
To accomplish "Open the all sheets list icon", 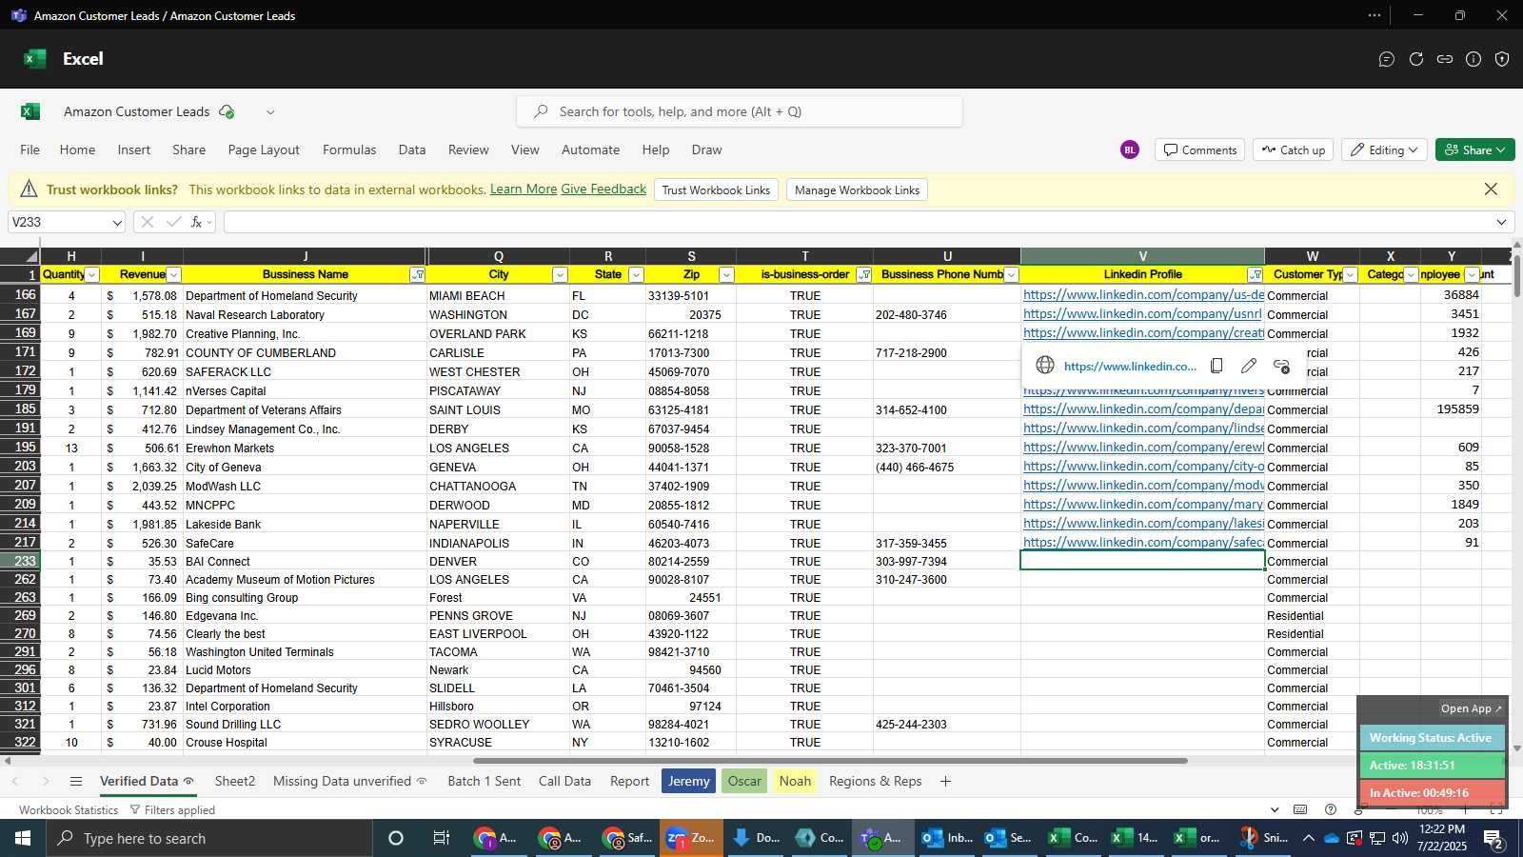I will coord(76,781).
